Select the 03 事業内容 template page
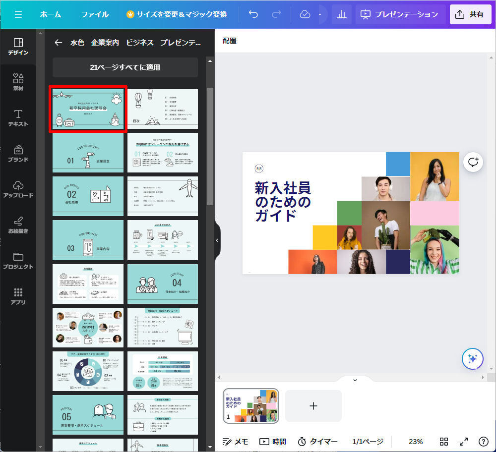 (x=88, y=240)
